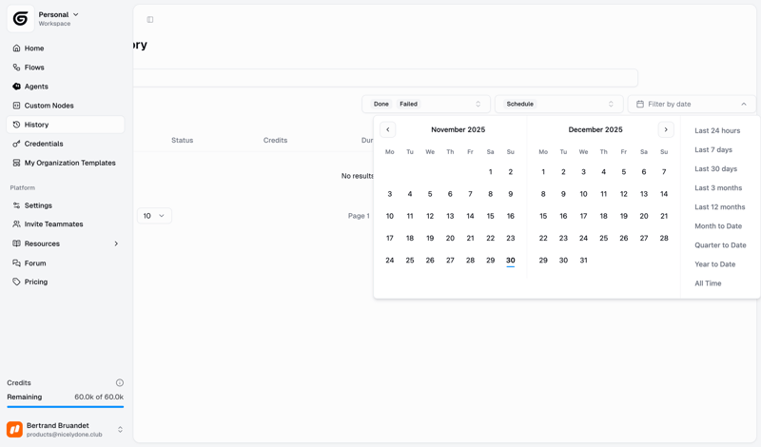
Task: Select November 1 in calendar
Action: [x=491, y=172]
